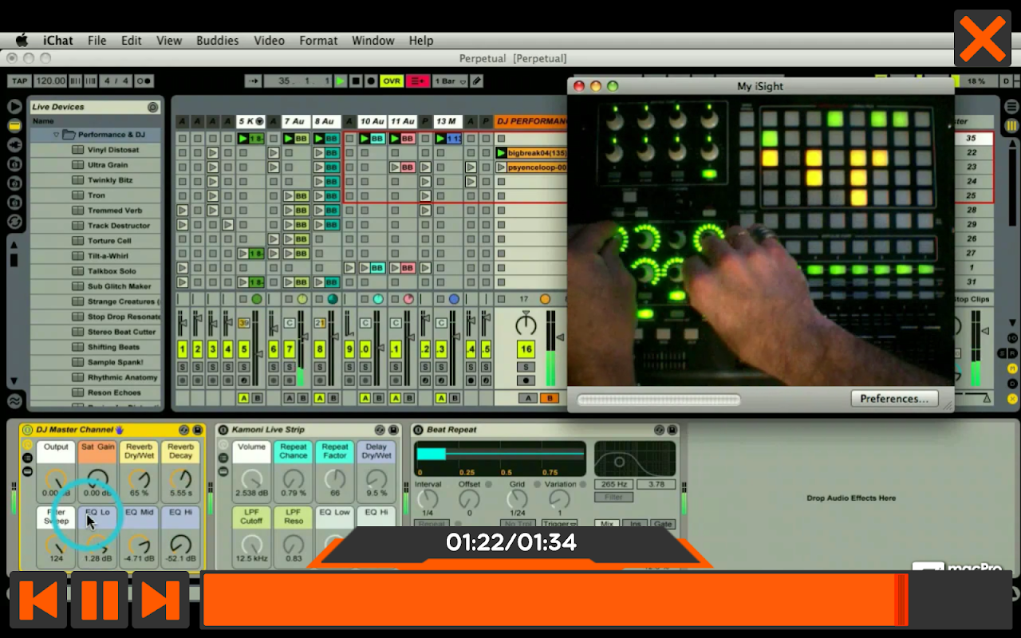Image resolution: width=1021 pixels, height=638 pixels.
Task: Toggle the Beat Repeat device power
Action: point(418,430)
